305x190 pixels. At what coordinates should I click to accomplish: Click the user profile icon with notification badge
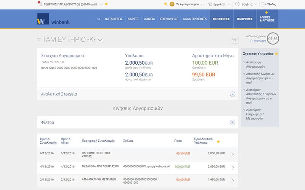click(x=40, y=4)
